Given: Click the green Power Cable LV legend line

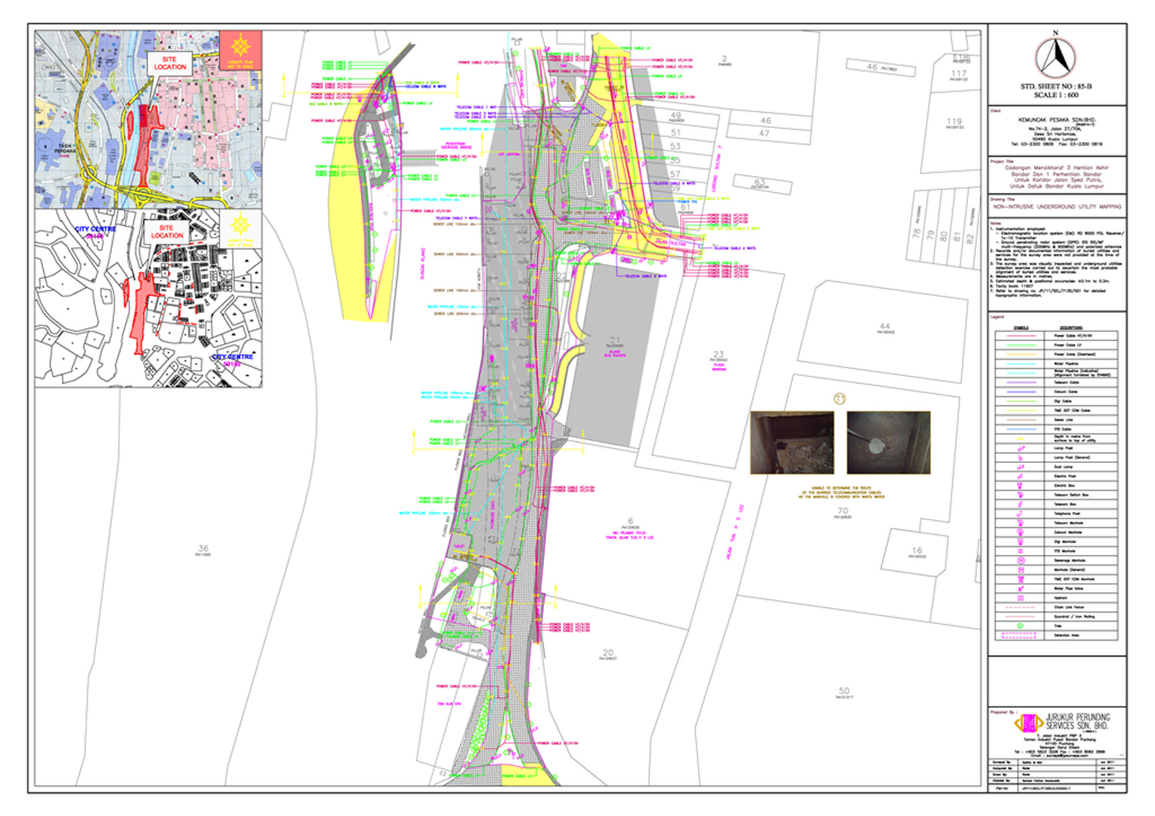Looking at the screenshot, I should click(x=1020, y=345).
